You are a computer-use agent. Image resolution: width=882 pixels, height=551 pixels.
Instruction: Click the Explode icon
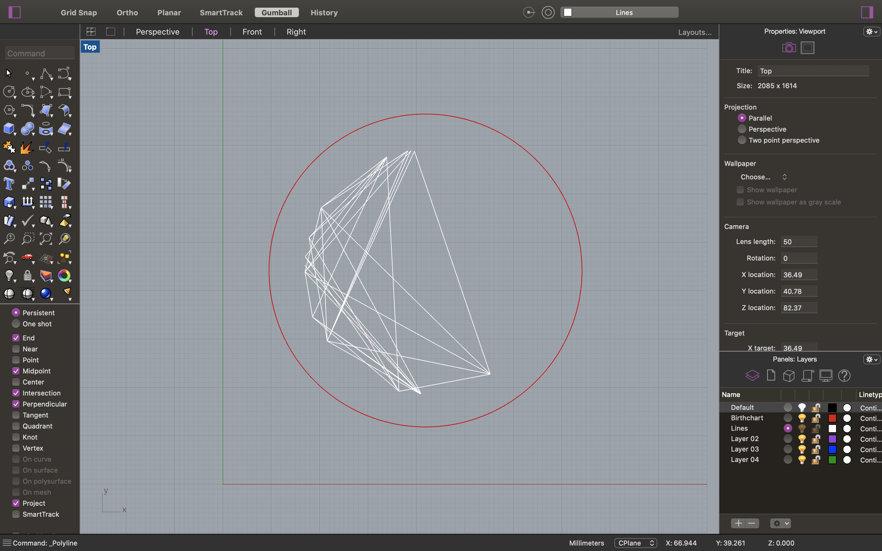[27, 147]
